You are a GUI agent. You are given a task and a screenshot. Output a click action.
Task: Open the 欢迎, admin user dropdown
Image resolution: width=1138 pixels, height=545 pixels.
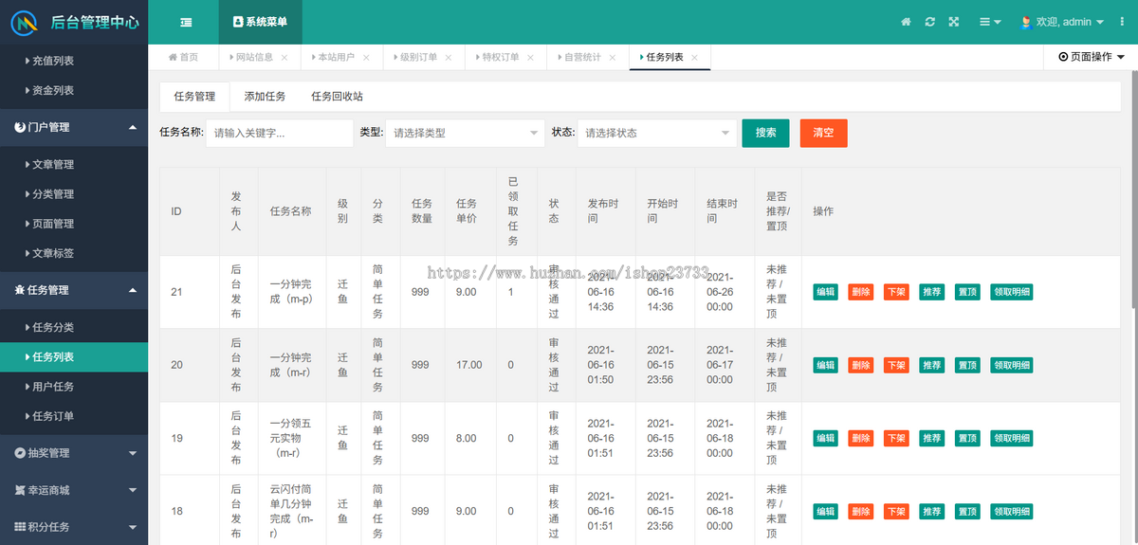pos(1062,22)
